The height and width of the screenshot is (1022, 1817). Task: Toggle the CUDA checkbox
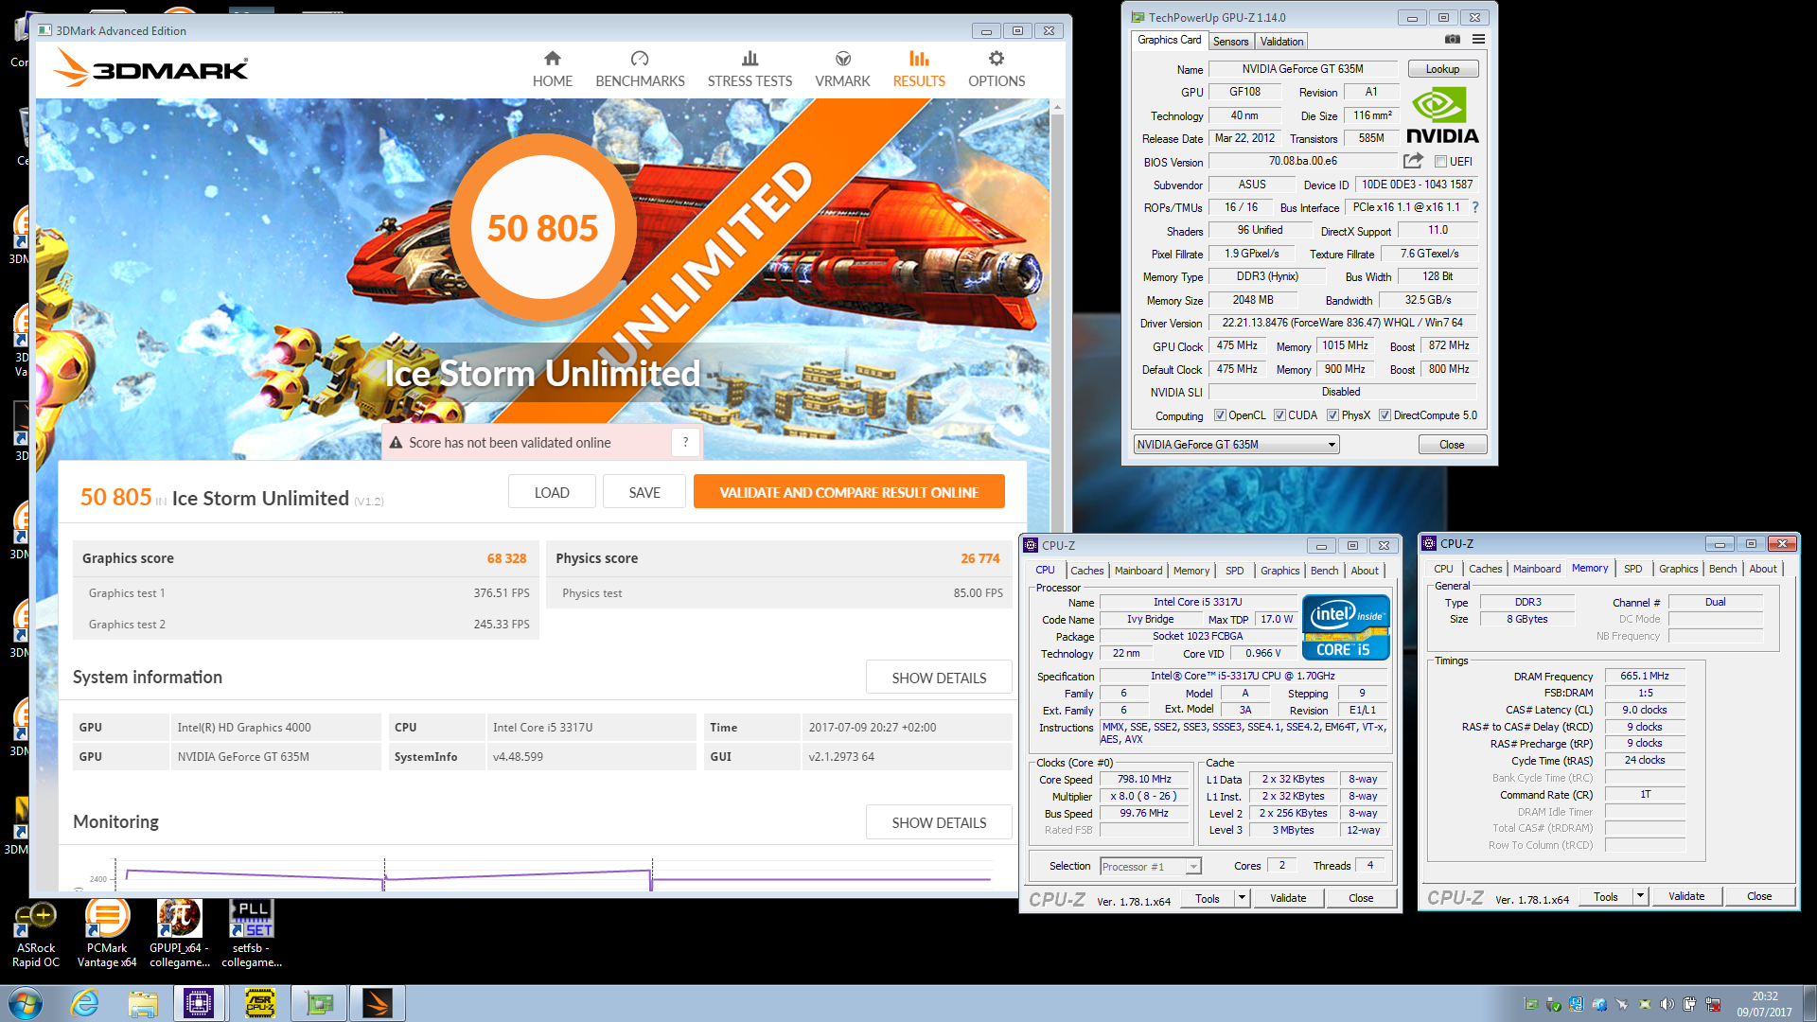tap(1279, 415)
